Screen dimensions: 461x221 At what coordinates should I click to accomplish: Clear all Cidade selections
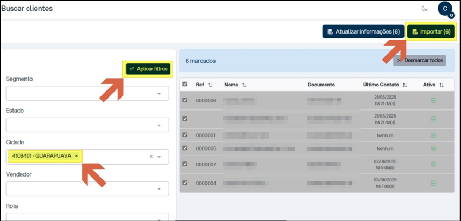click(x=151, y=157)
